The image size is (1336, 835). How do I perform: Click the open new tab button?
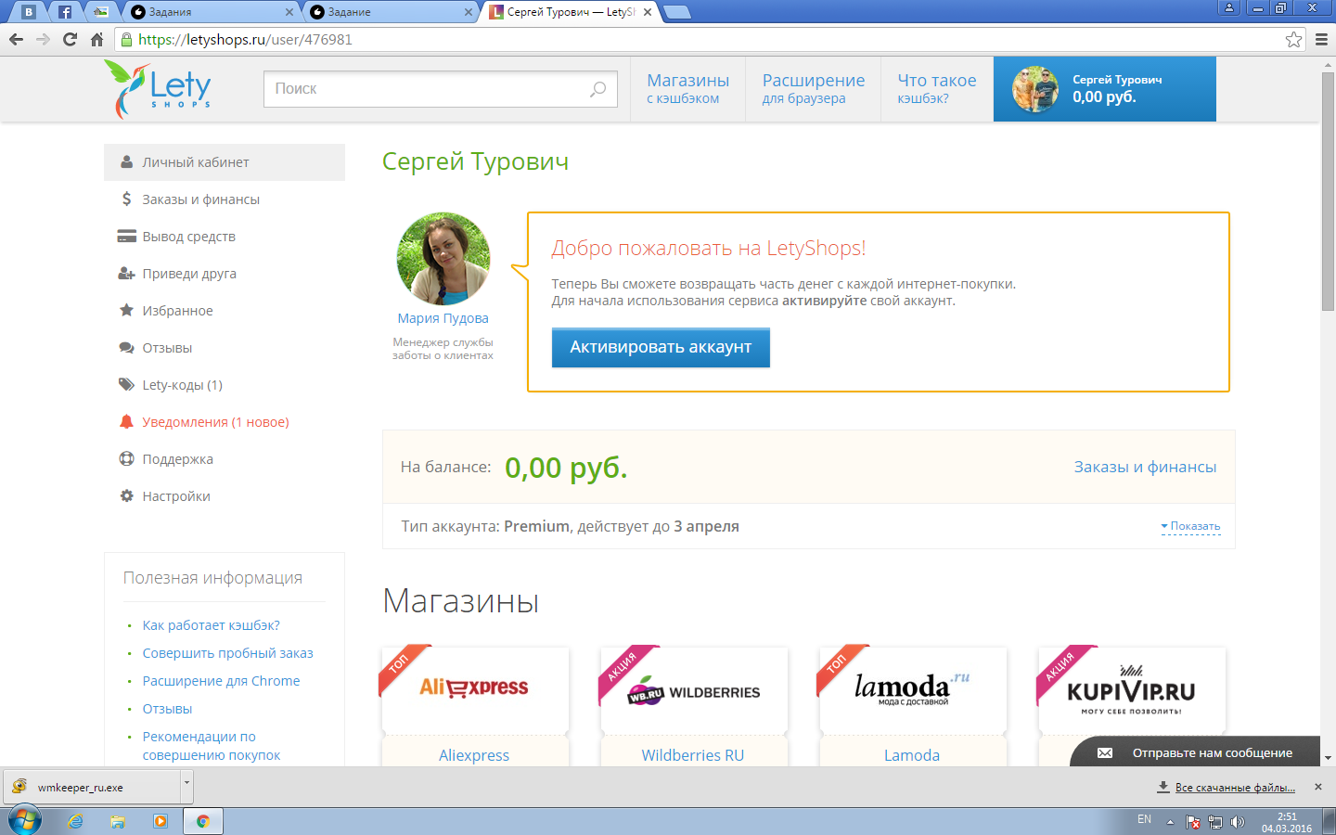coord(678,12)
